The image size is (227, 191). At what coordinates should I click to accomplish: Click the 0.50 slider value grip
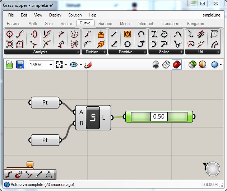pyautogui.click(x=159, y=116)
